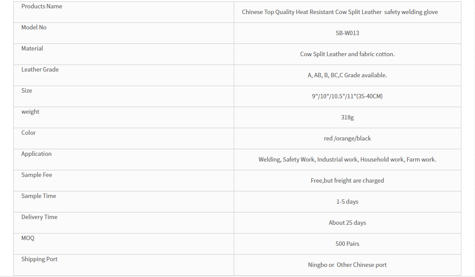The image size is (475, 277).
Task: Select the 500 Pairs value
Action: coord(347,244)
